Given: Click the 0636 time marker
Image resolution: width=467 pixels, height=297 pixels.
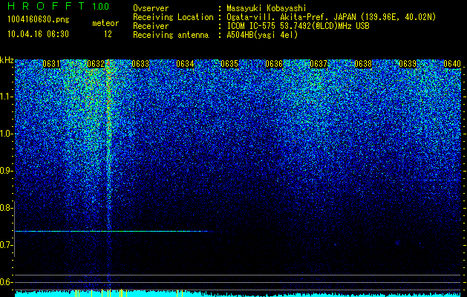Looking at the screenshot, I should [x=274, y=64].
